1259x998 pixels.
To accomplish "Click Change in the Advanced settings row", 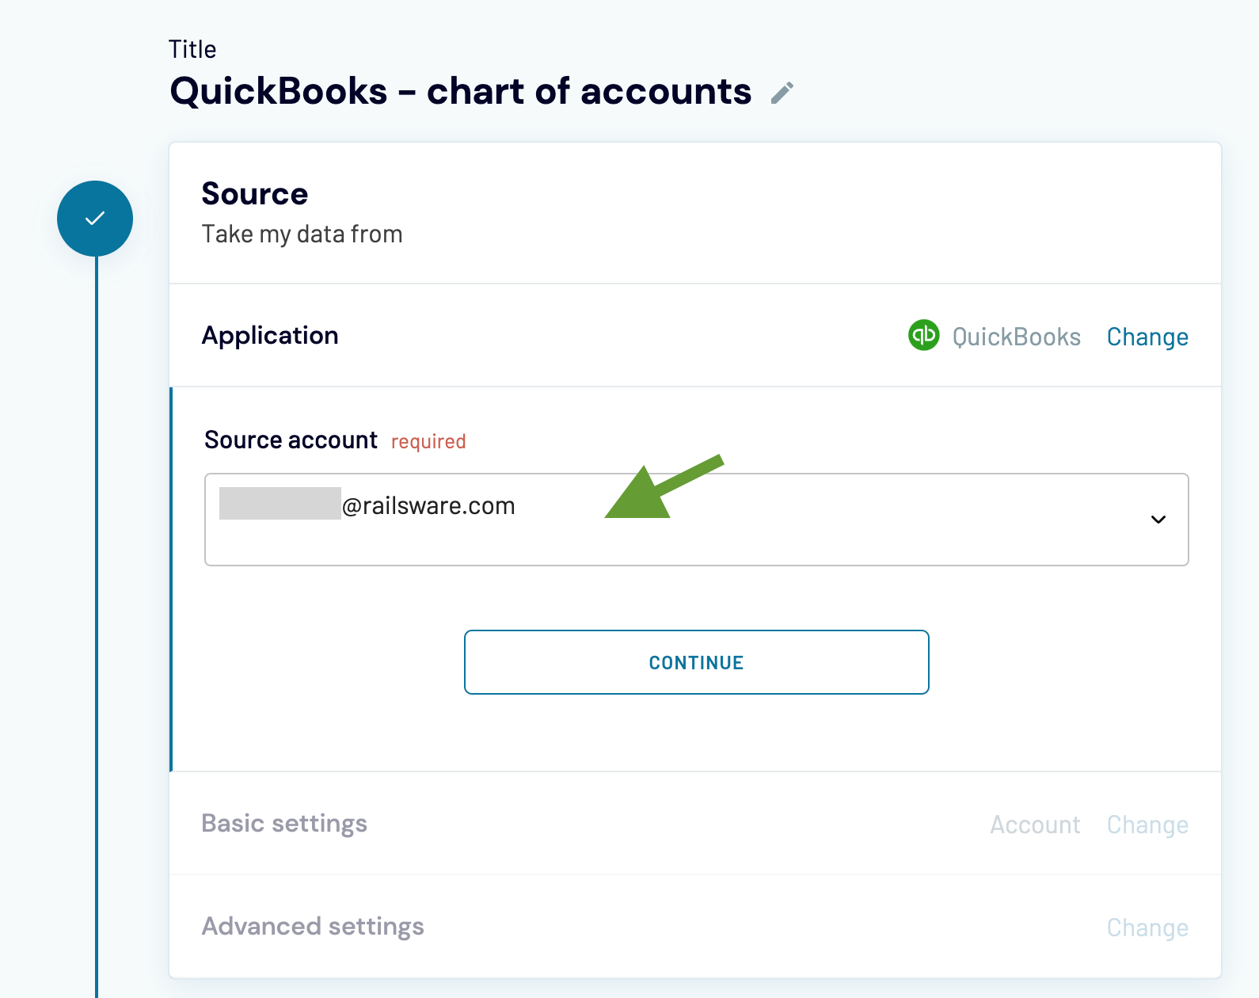I will pos(1147,927).
